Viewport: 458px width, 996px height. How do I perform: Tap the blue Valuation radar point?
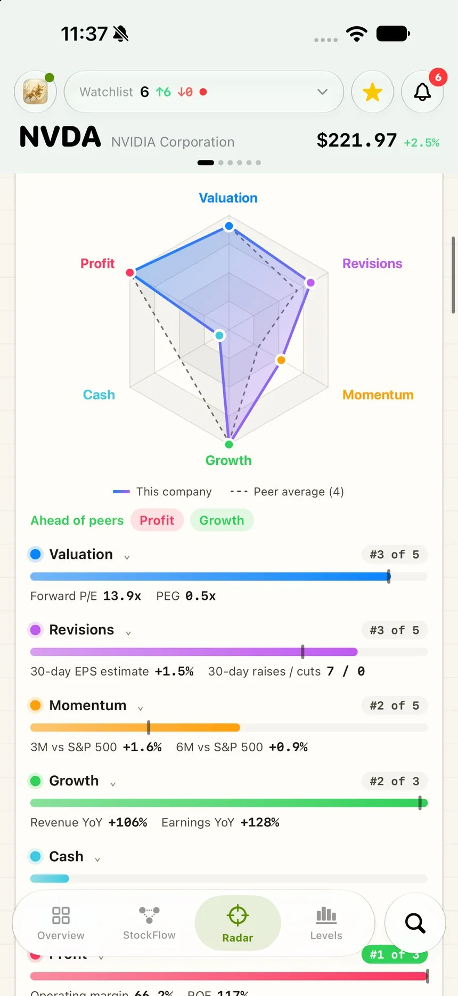click(229, 226)
